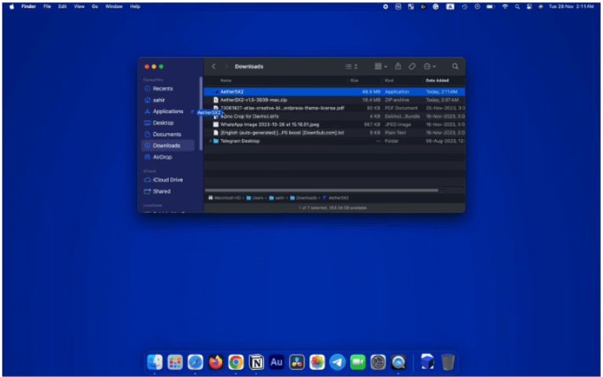Open iCloud Drive in the sidebar

[x=168, y=180]
